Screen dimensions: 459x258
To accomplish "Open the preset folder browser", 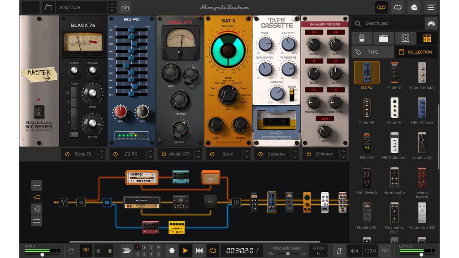I will 48,7.
